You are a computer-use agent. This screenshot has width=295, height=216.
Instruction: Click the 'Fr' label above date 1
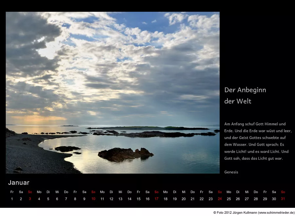(12, 192)
